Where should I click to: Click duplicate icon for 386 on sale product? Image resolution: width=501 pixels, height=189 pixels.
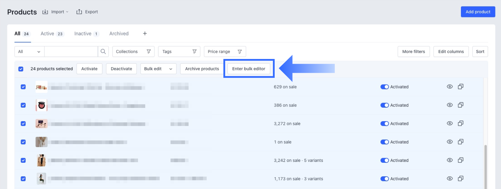[x=460, y=105]
